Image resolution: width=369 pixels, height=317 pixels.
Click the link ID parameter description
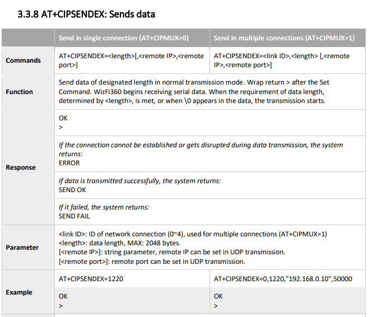(x=193, y=234)
